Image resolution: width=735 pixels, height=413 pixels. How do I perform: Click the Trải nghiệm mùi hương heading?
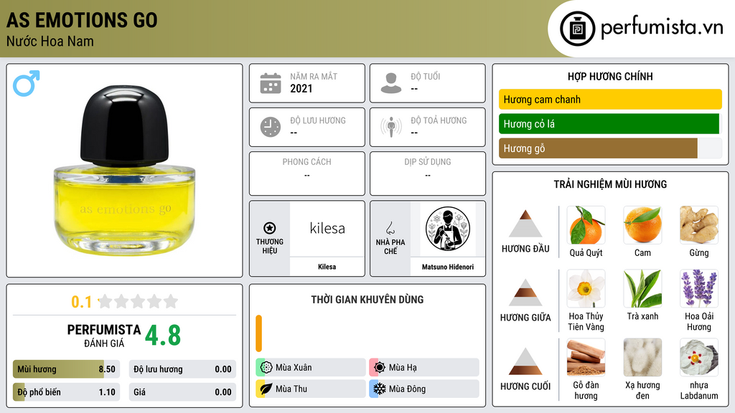[610, 184]
